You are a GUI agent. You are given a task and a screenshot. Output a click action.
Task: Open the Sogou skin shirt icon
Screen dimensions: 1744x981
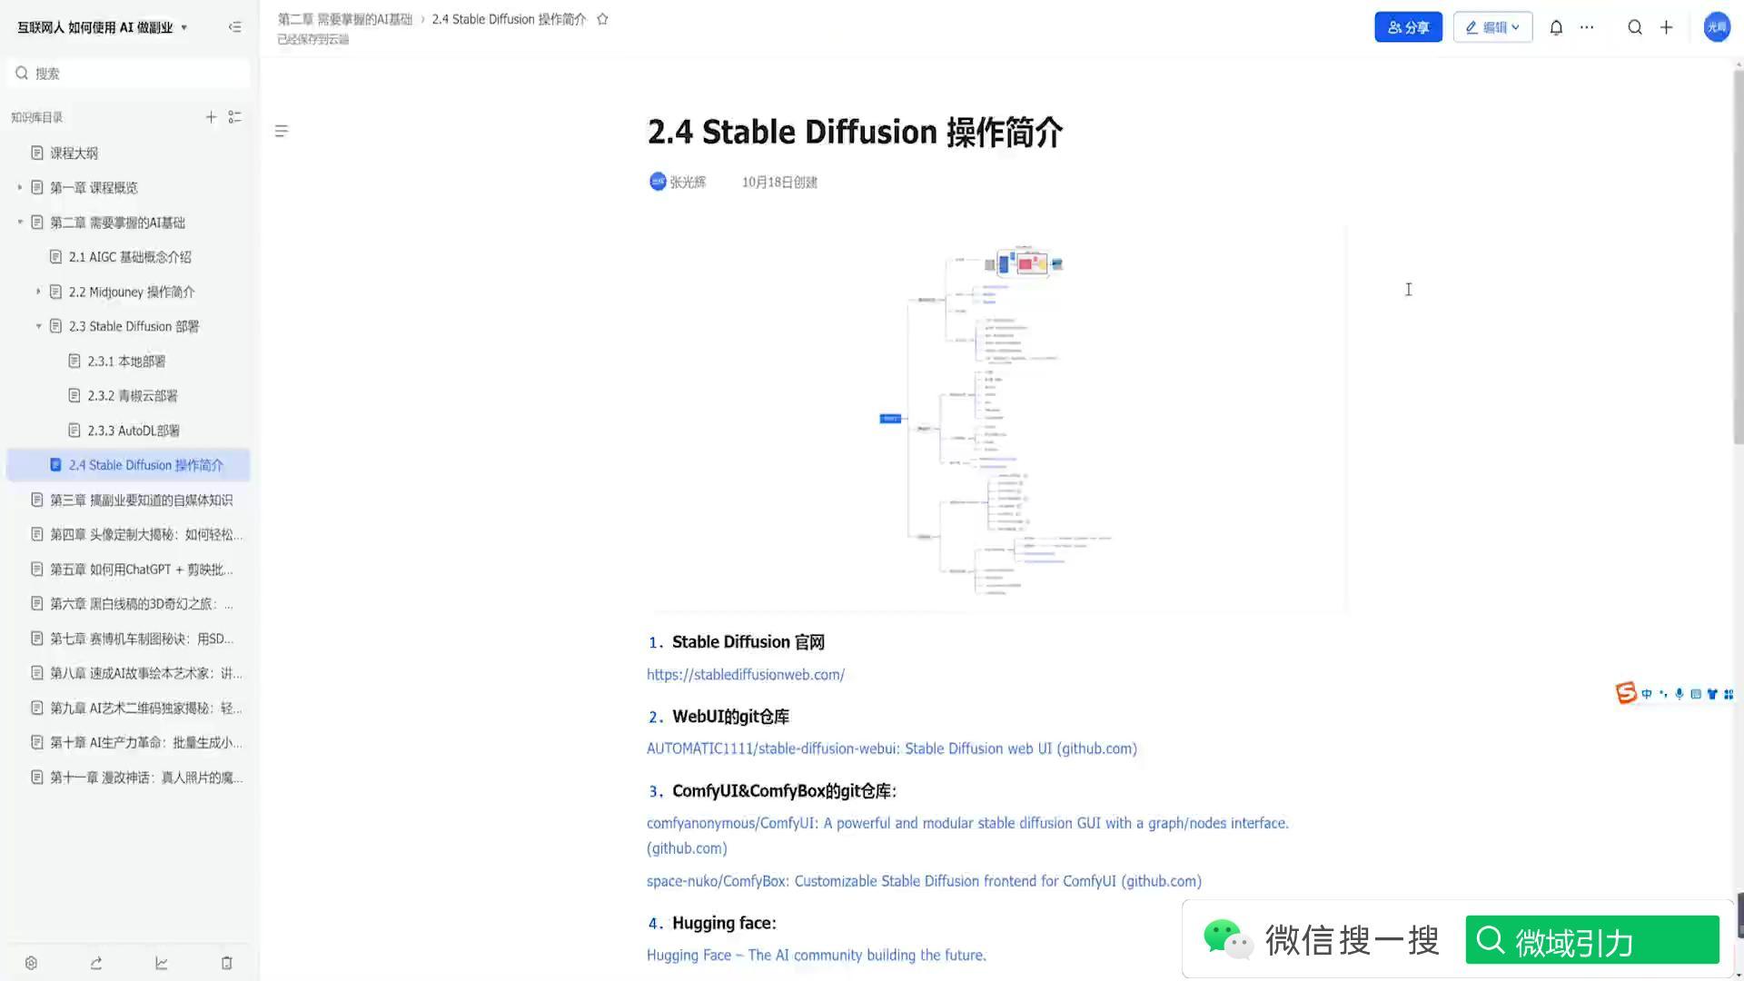tap(1712, 694)
